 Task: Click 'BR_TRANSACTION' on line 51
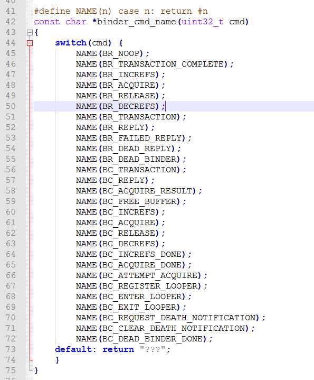pos(139,117)
